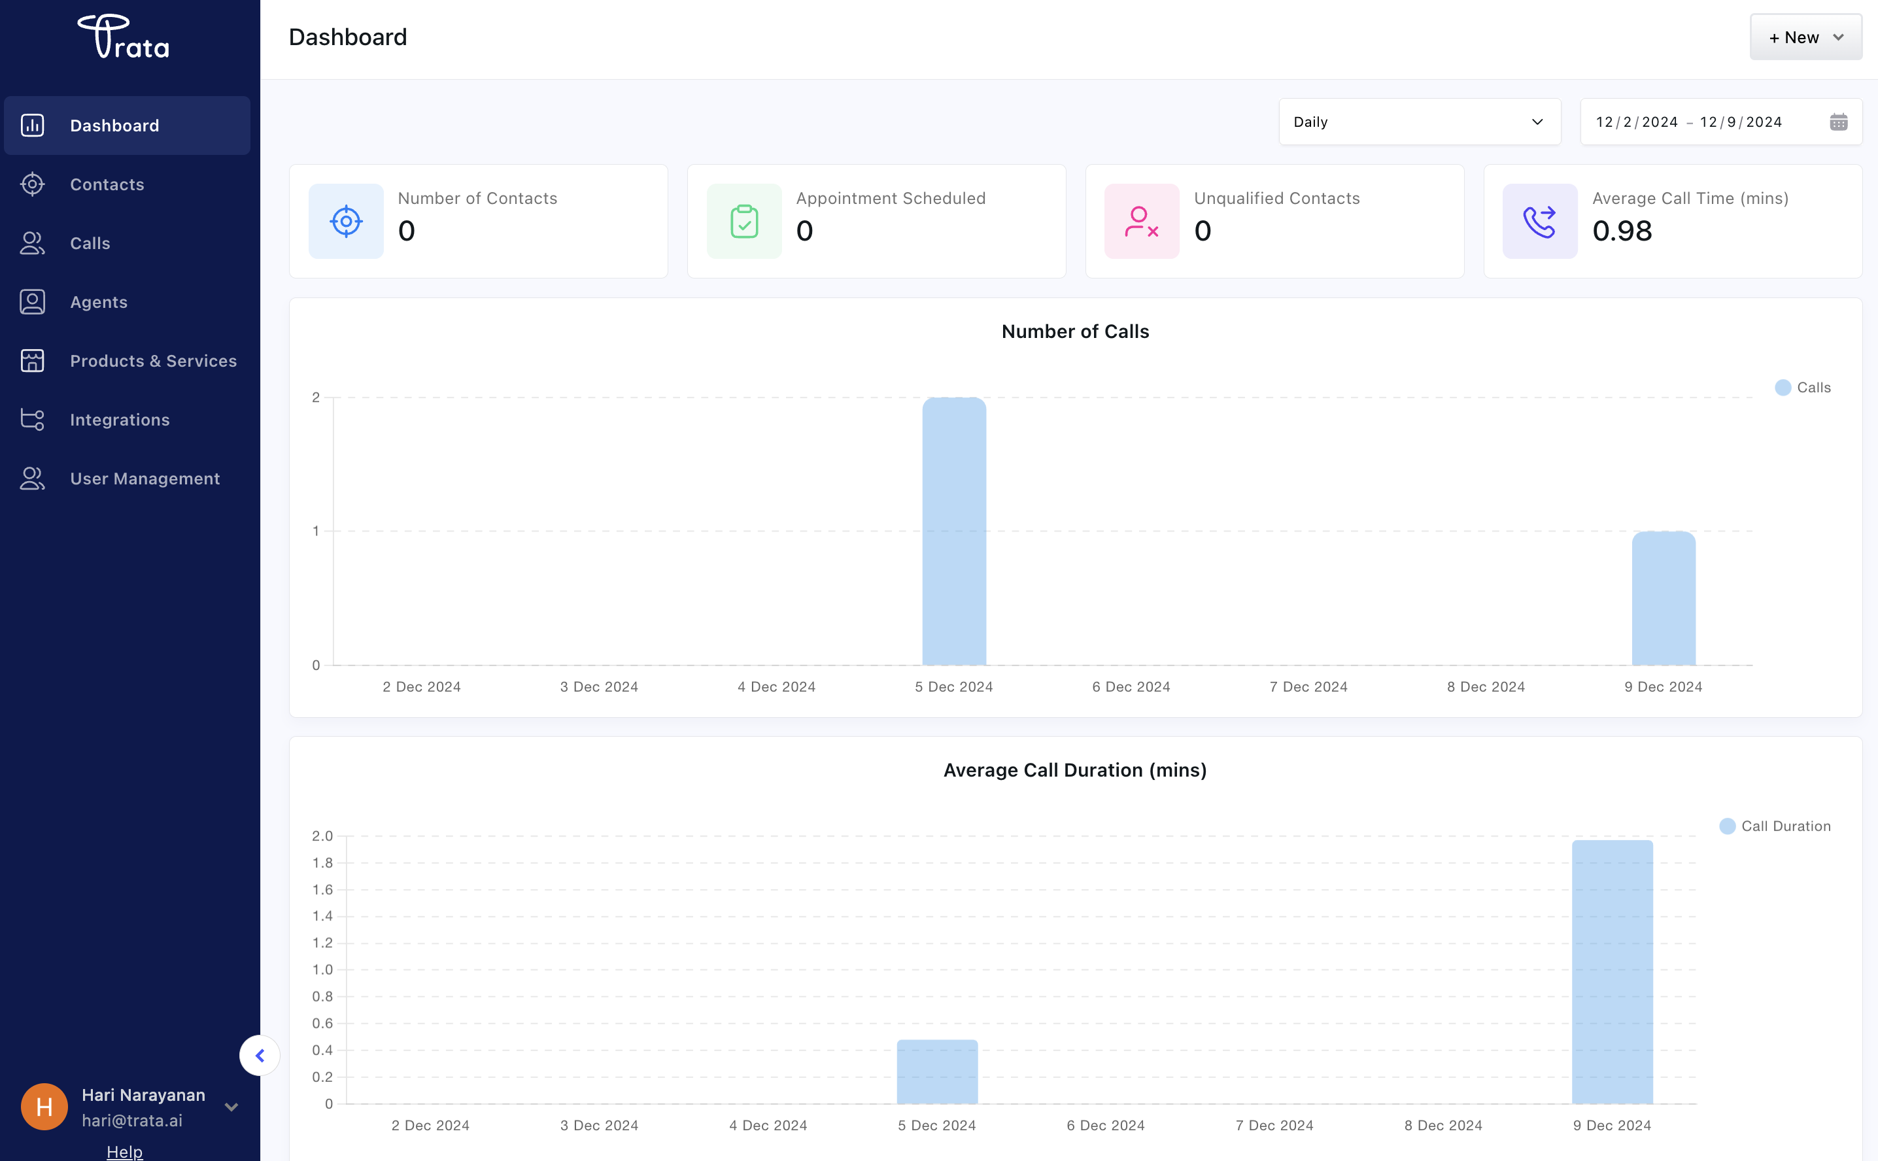The image size is (1878, 1161).
Task: Click the Integrations sidebar icon
Action: (x=32, y=419)
